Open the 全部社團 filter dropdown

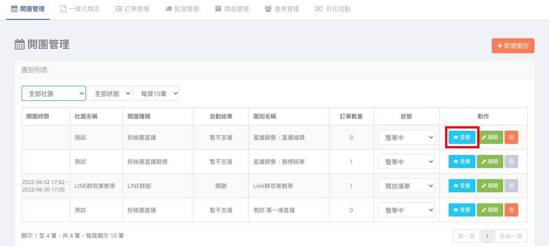click(x=54, y=93)
